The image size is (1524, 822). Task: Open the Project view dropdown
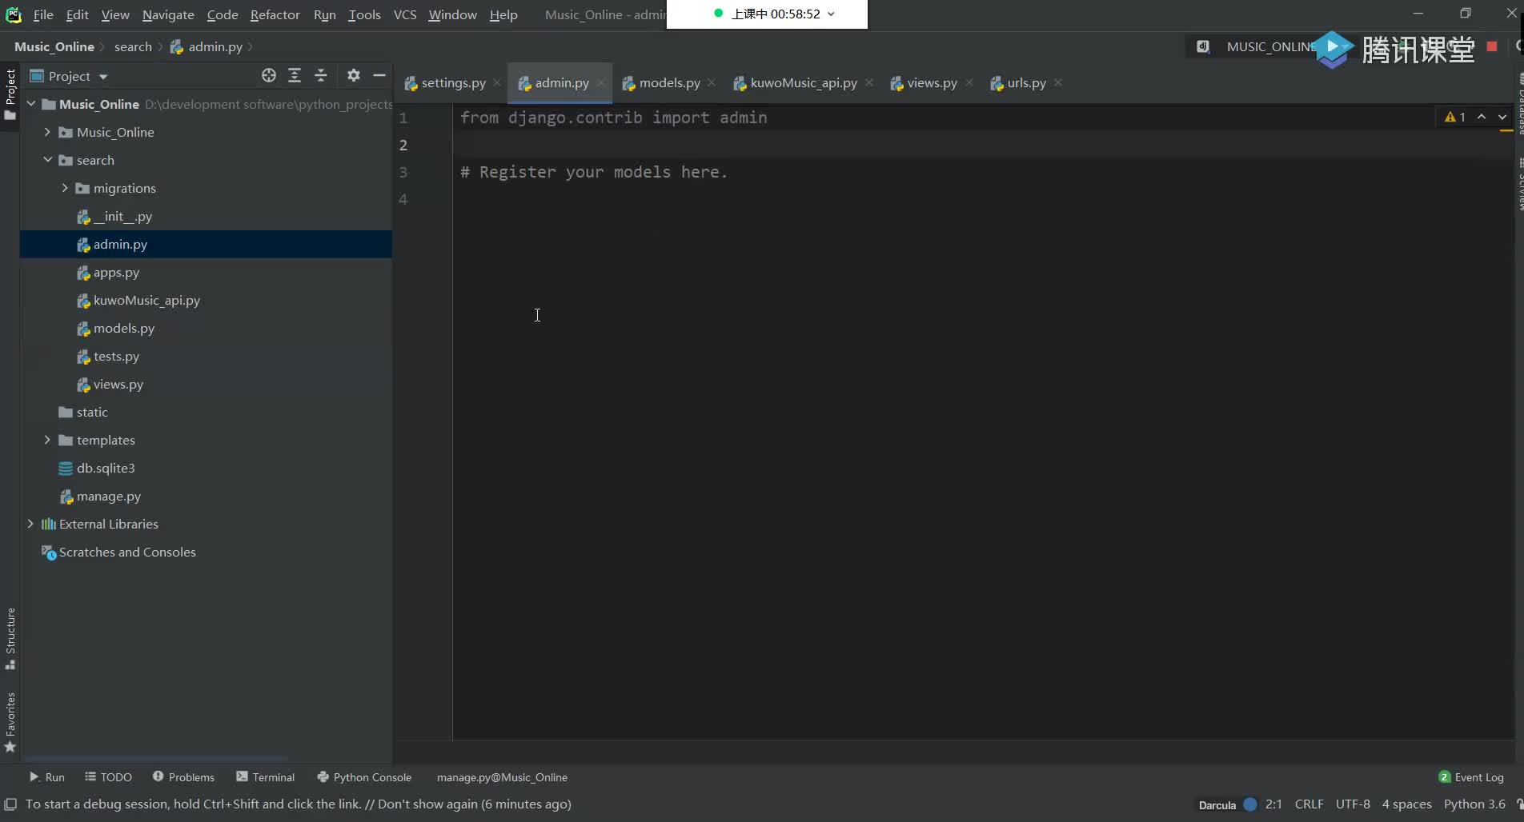tap(69, 76)
